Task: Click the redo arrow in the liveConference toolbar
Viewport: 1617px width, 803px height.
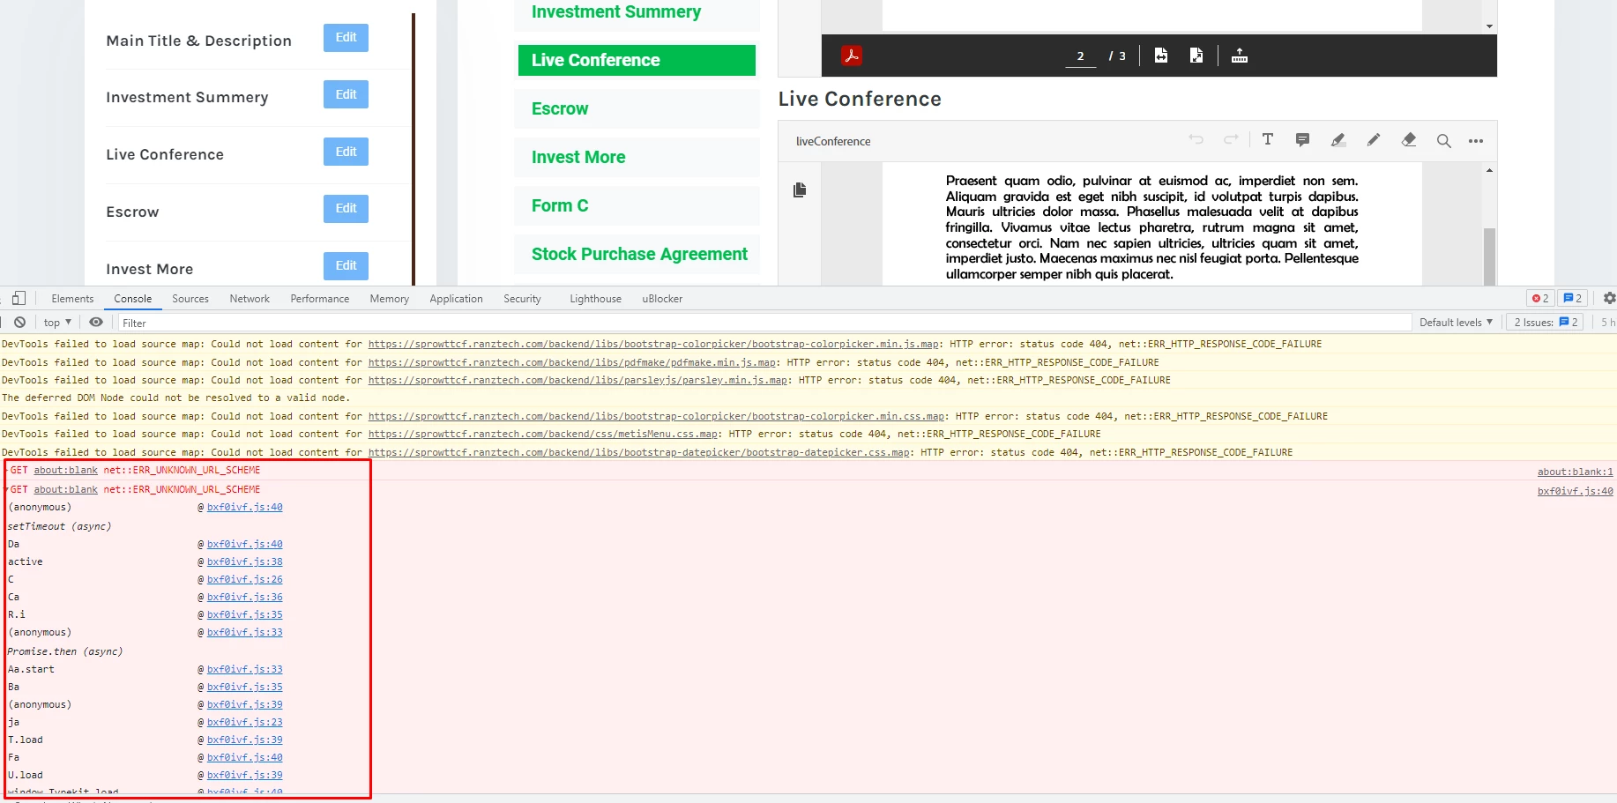Action: click(1231, 139)
